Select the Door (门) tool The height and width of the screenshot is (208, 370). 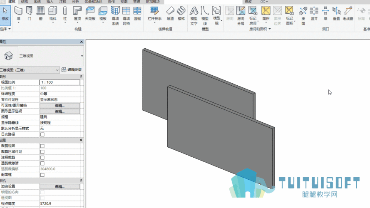(29, 14)
